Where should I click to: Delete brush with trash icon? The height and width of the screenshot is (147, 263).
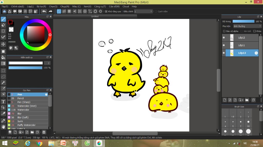(x=44, y=132)
